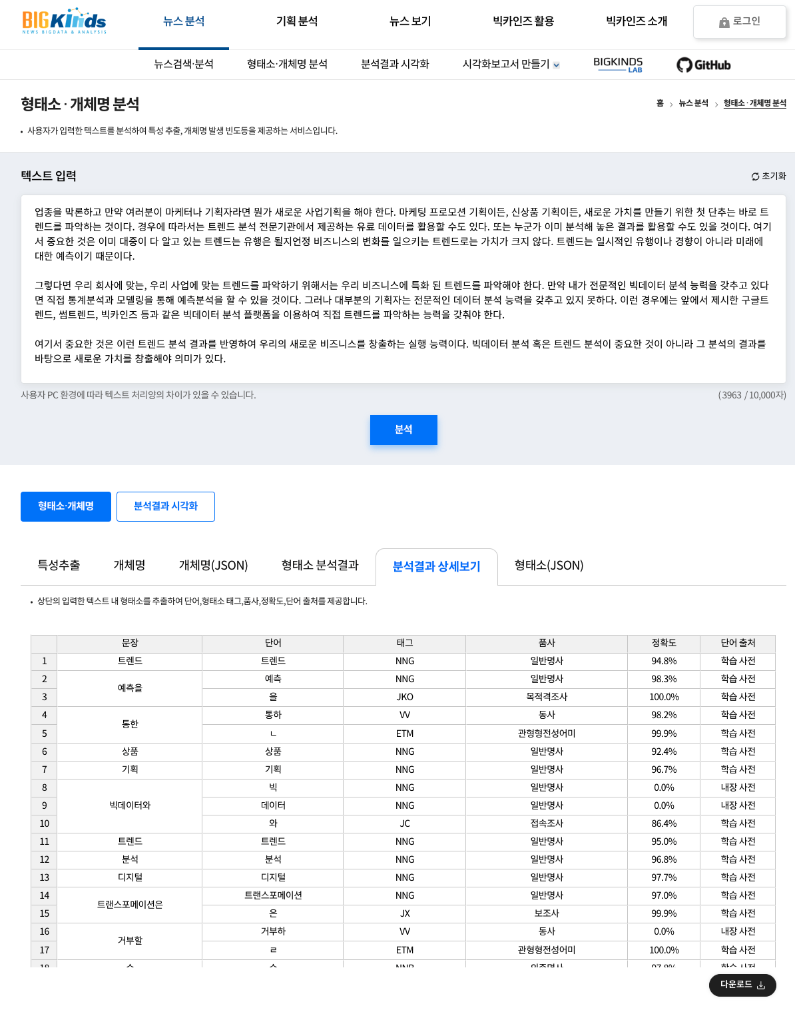Click the 분석 analyze button
Viewport: 795px width, 1010px height.
point(403,430)
